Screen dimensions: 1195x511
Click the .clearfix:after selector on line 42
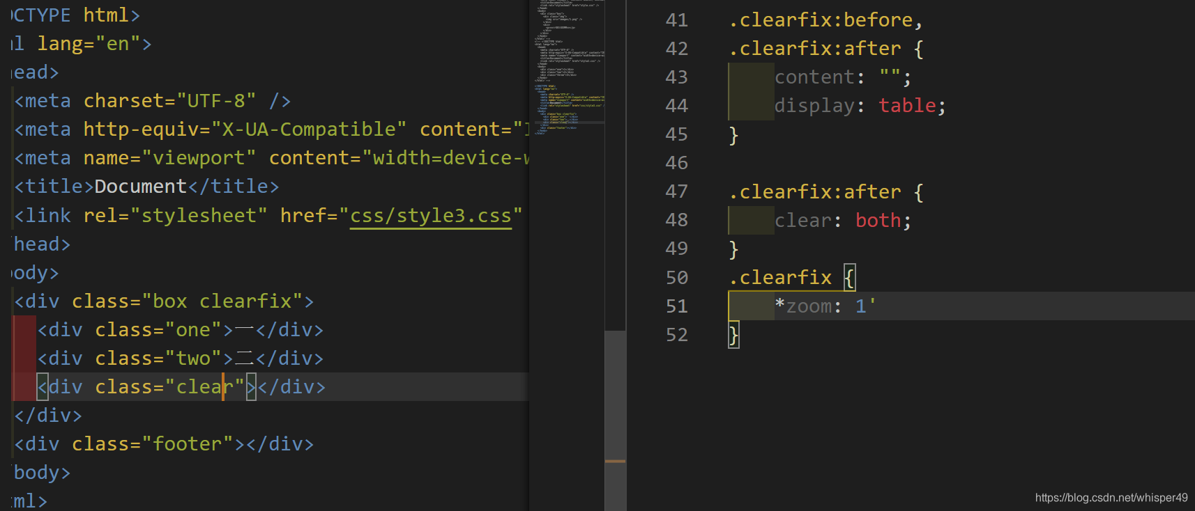pyautogui.click(x=815, y=49)
